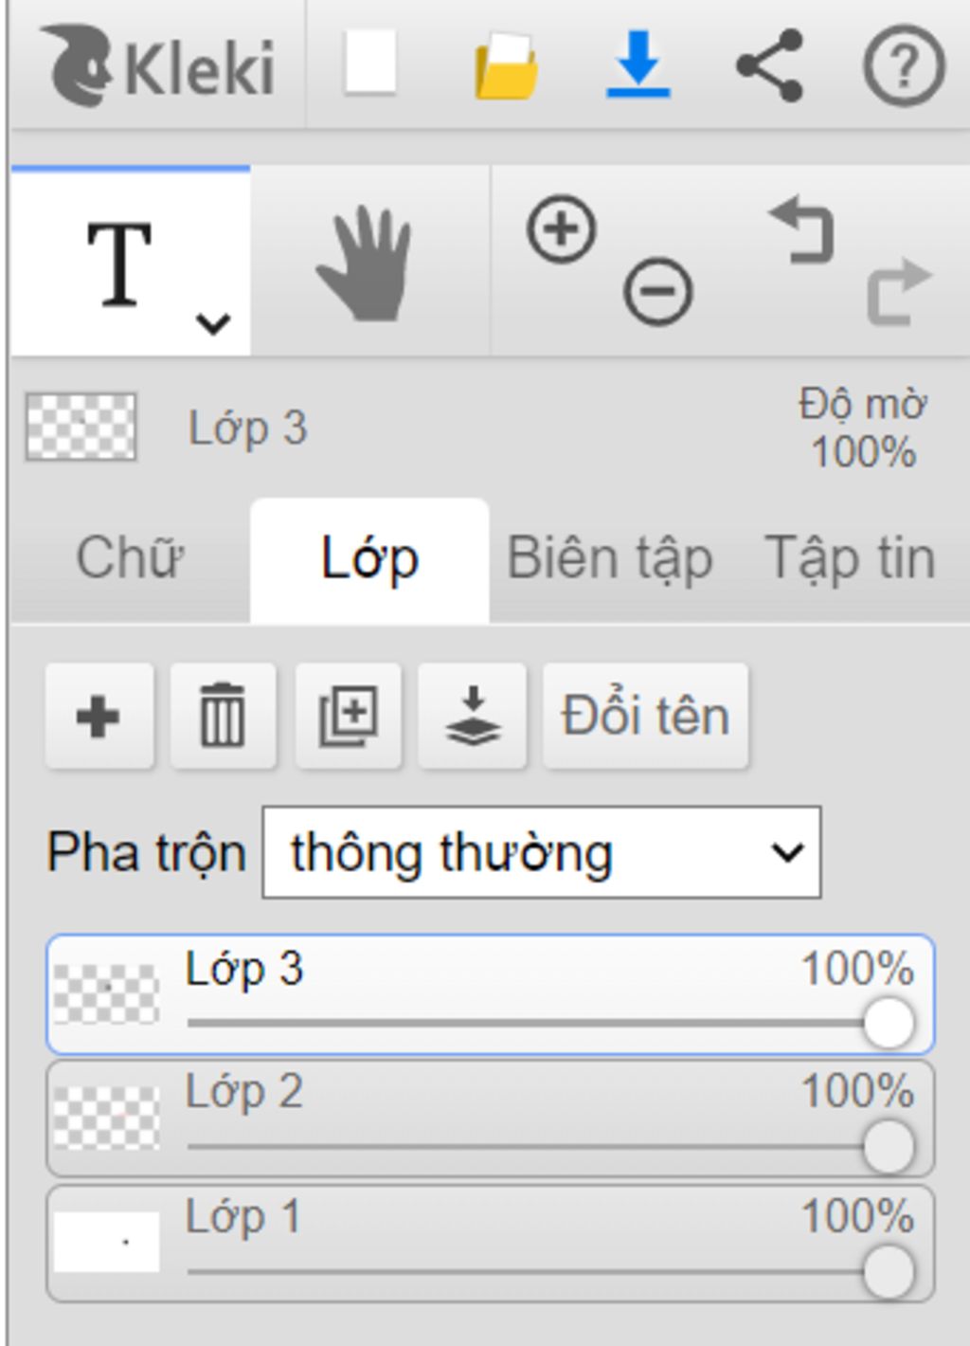The image size is (970, 1346).
Task: Add a new layer with plus button
Action: point(99,716)
